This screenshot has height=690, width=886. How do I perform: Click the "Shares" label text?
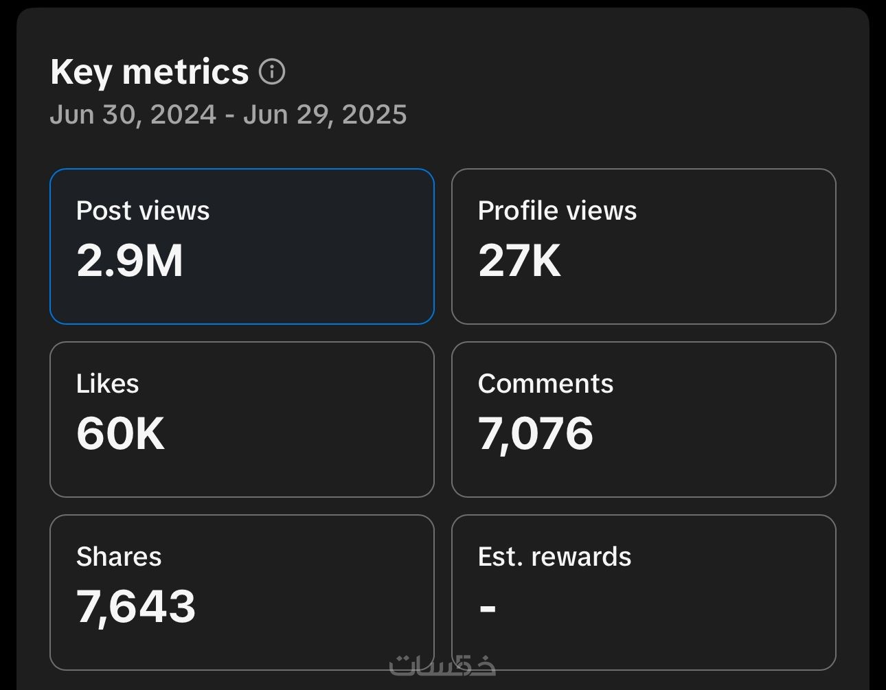pyautogui.click(x=119, y=557)
